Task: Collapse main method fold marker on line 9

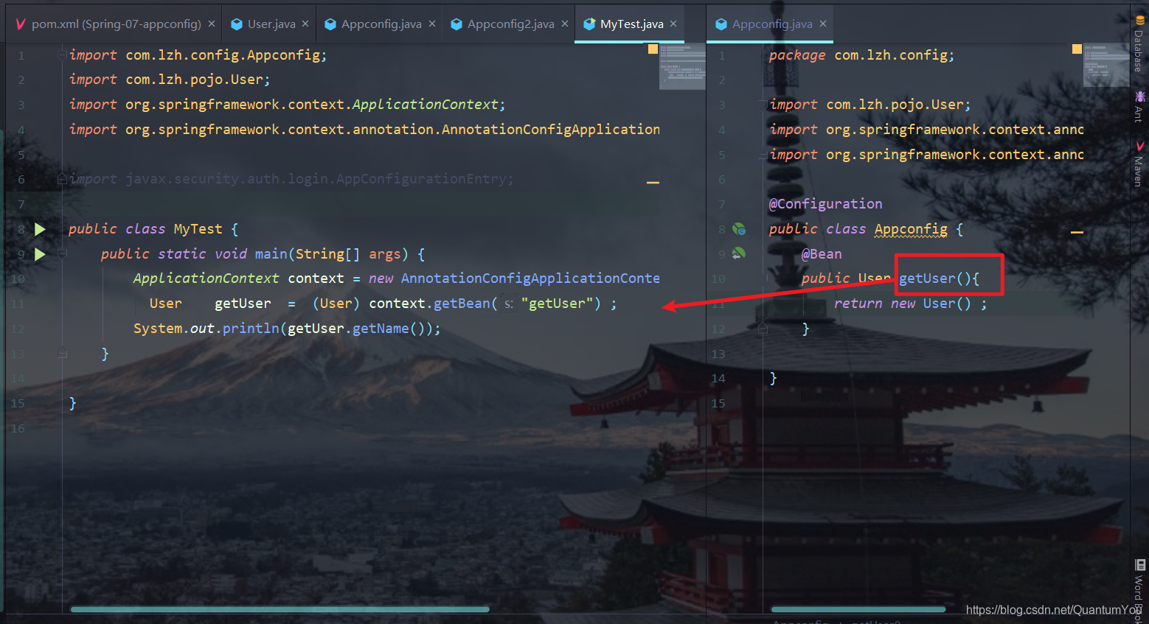Action: 63,253
